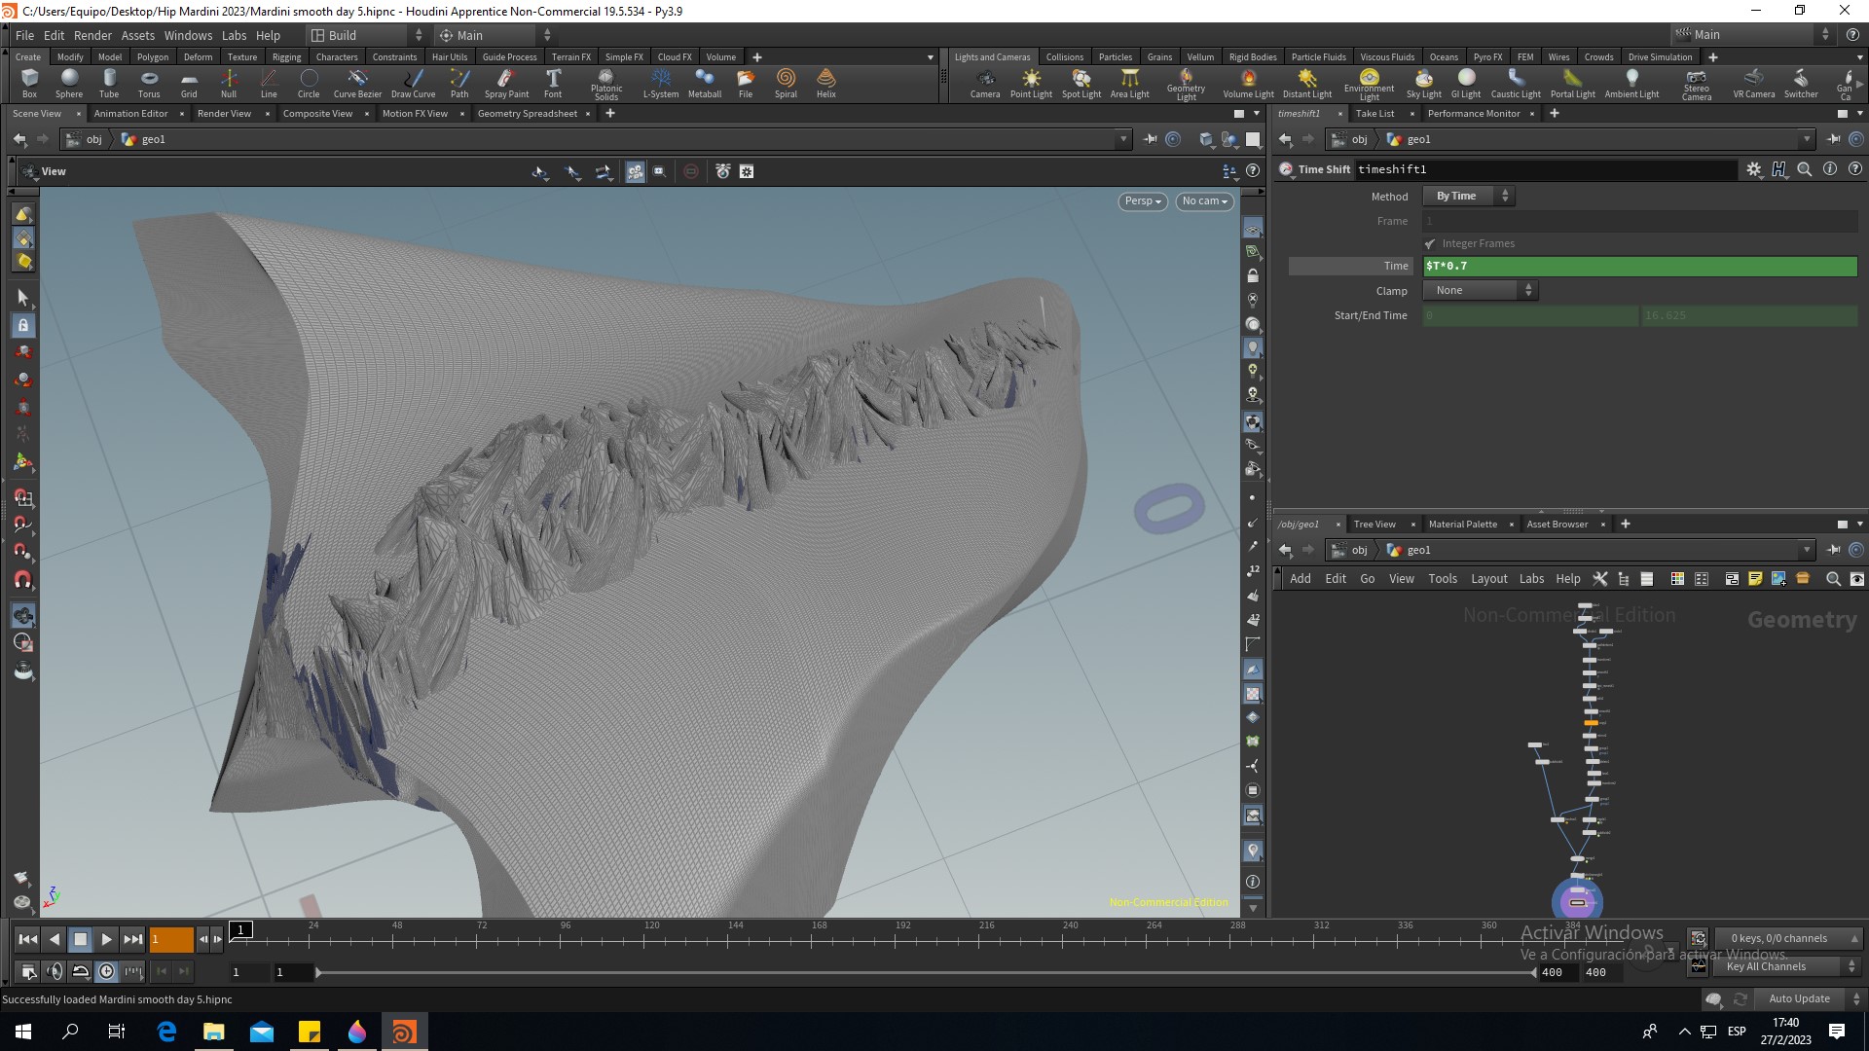Image resolution: width=1869 pixels, height=1051 pixels.
Task: Open the Performance Monitor tab
Action: [x=1474, y=114]
